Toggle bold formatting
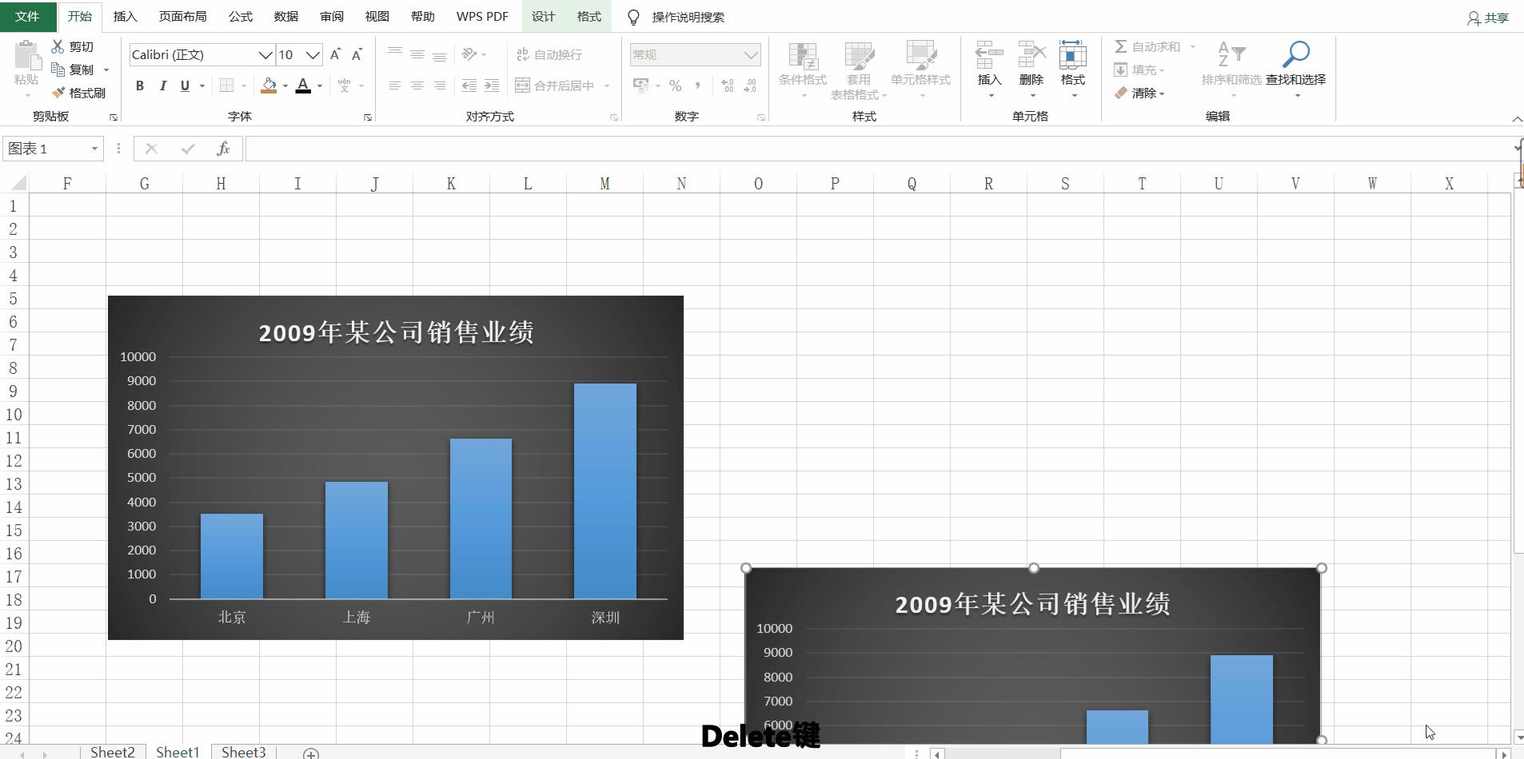The height and width of the screenshot is (759, 1524). coord(139,85)
